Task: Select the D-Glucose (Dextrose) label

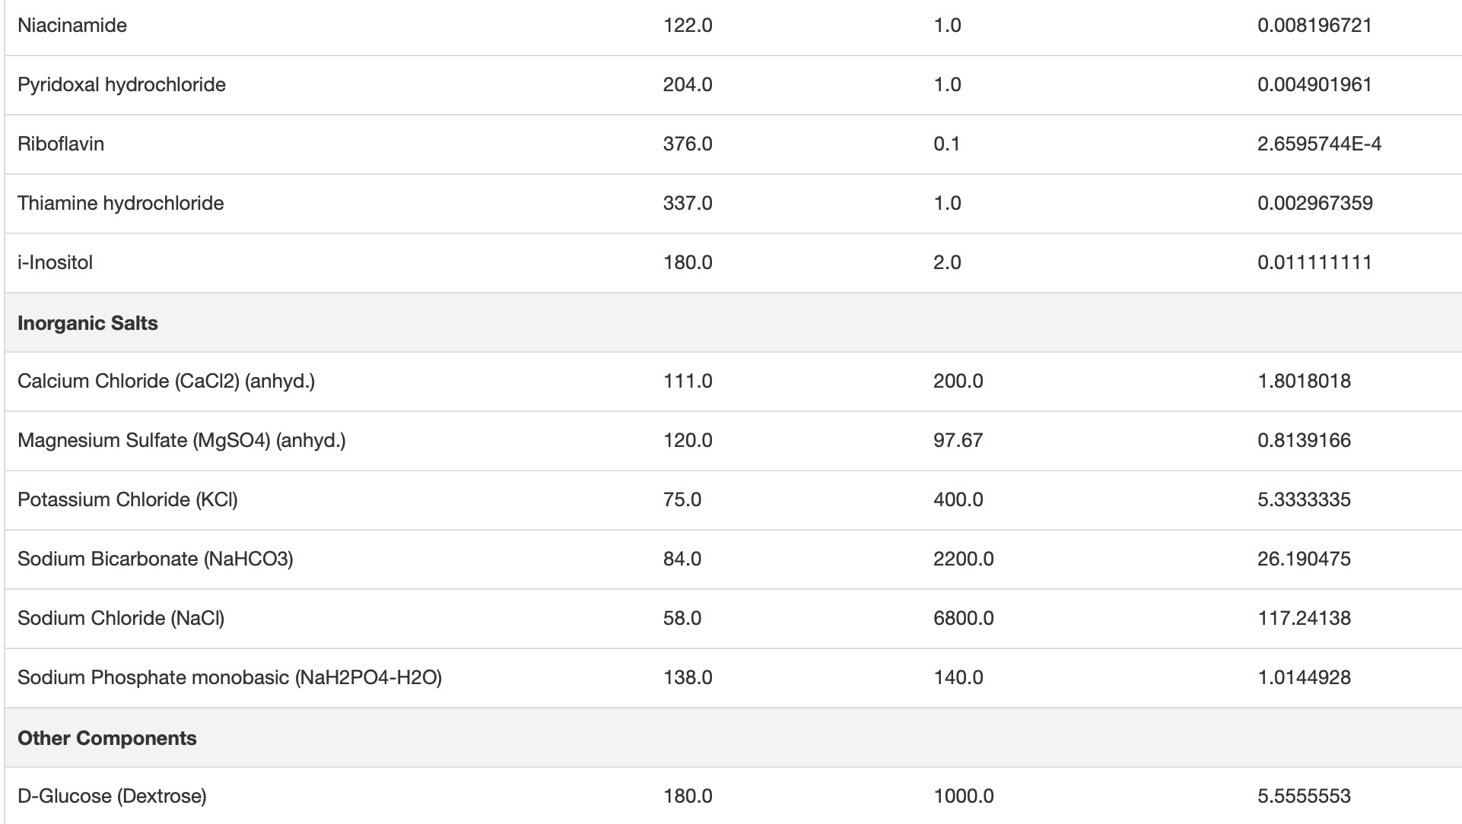Action: point(112,796)
